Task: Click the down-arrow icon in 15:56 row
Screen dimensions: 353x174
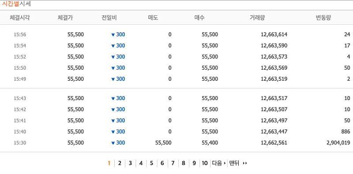Action: click(x=113, y=35)
